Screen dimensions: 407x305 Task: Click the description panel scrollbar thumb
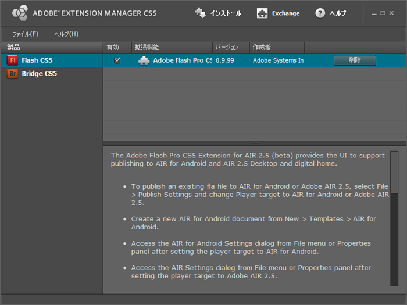[394, 172]
